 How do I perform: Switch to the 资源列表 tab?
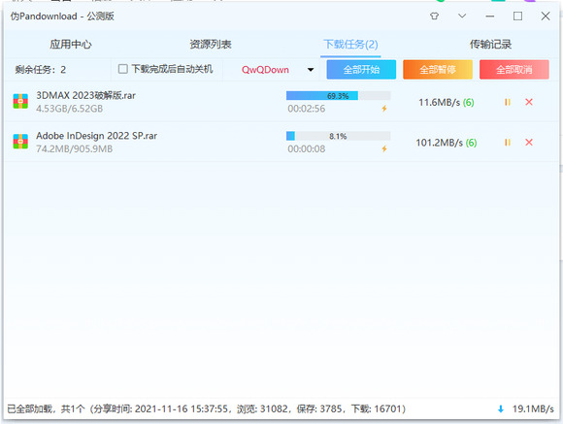[211, 45]
